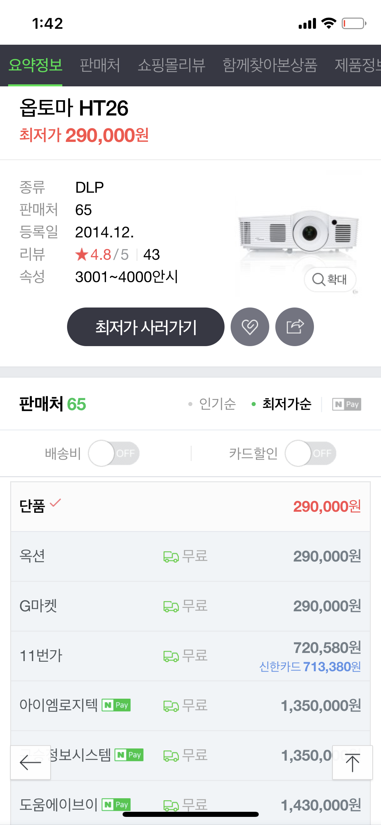Tap the share icon button
This screenshot has height=825, width=381.
[x=295, y=327]
